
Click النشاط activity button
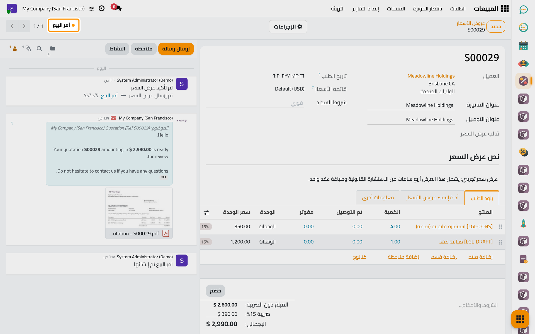(117, 49)
